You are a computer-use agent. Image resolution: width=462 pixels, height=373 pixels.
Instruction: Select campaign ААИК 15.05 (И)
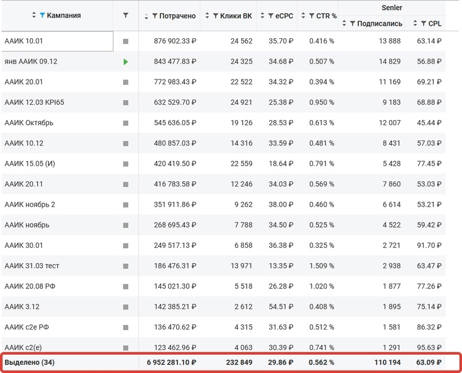coord(30,164)
